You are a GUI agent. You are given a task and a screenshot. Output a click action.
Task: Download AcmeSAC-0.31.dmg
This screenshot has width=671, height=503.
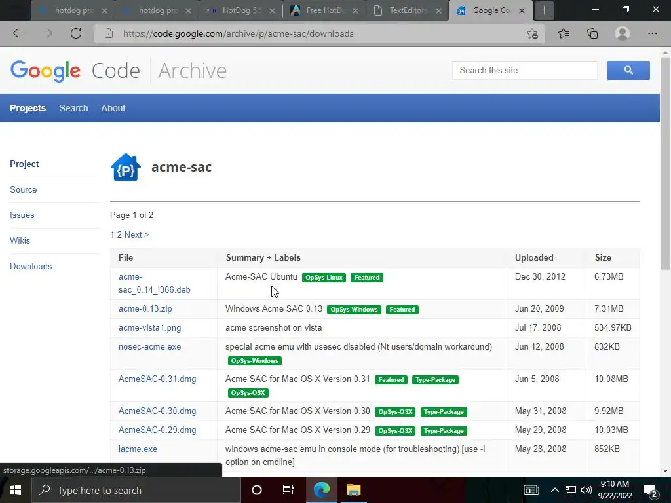click(157, 379)
